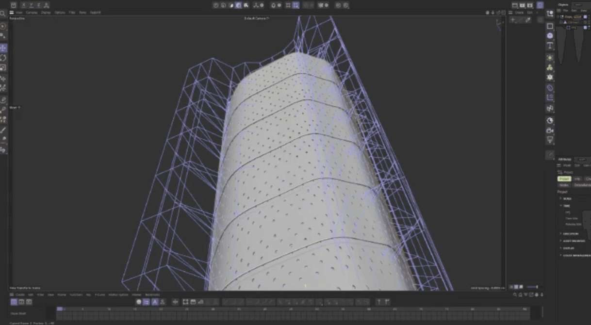
Task: Open the green cloner MoGraph icon
Action: coord(550,67)
